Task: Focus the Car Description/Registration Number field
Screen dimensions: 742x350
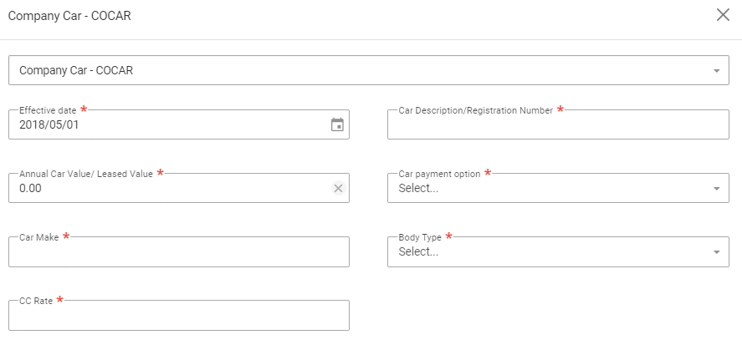Action: coord(558,126)
